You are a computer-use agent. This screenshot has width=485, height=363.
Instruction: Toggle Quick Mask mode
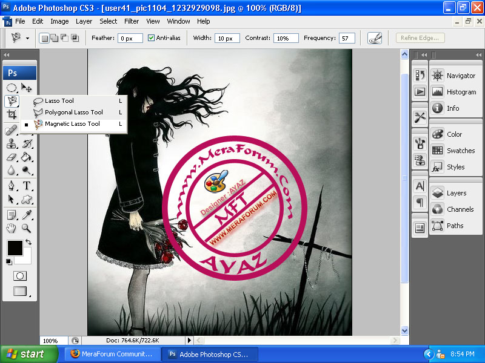click(20, 276)
